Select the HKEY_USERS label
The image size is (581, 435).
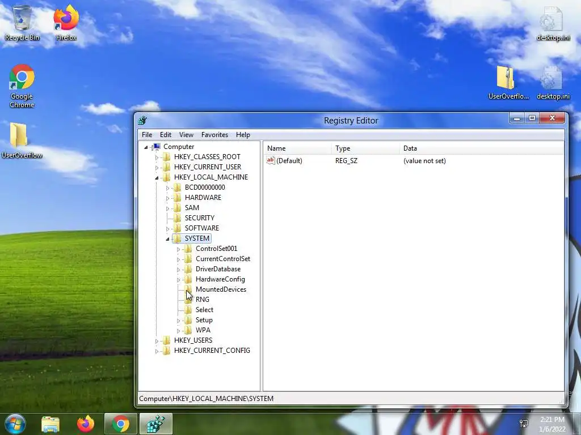pyautogui.click(x=193, y=340)
